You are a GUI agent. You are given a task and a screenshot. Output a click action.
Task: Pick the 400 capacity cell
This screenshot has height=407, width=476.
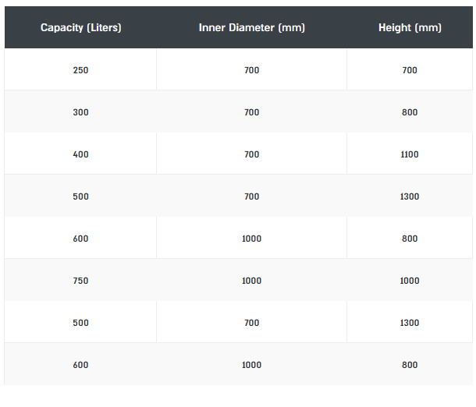tap(80, 154)
